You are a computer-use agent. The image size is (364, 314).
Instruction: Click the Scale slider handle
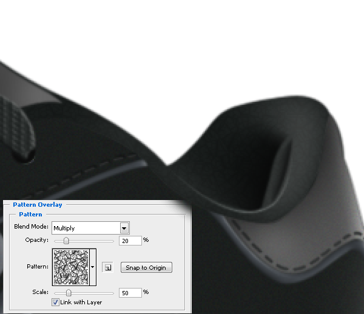(x=69, y=293)
